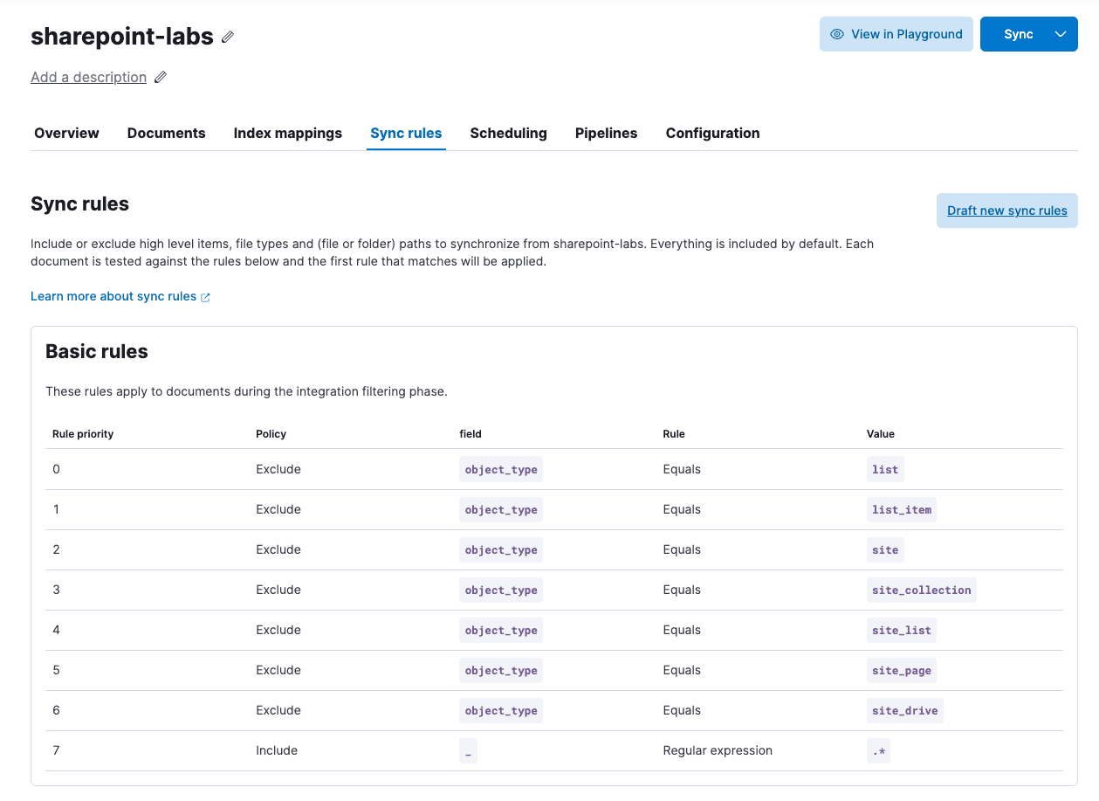The height and width of the screenshot is (801, 1099).
Task: Select the object_type field badge in rule 0
Action: click(x=500, y=469)
